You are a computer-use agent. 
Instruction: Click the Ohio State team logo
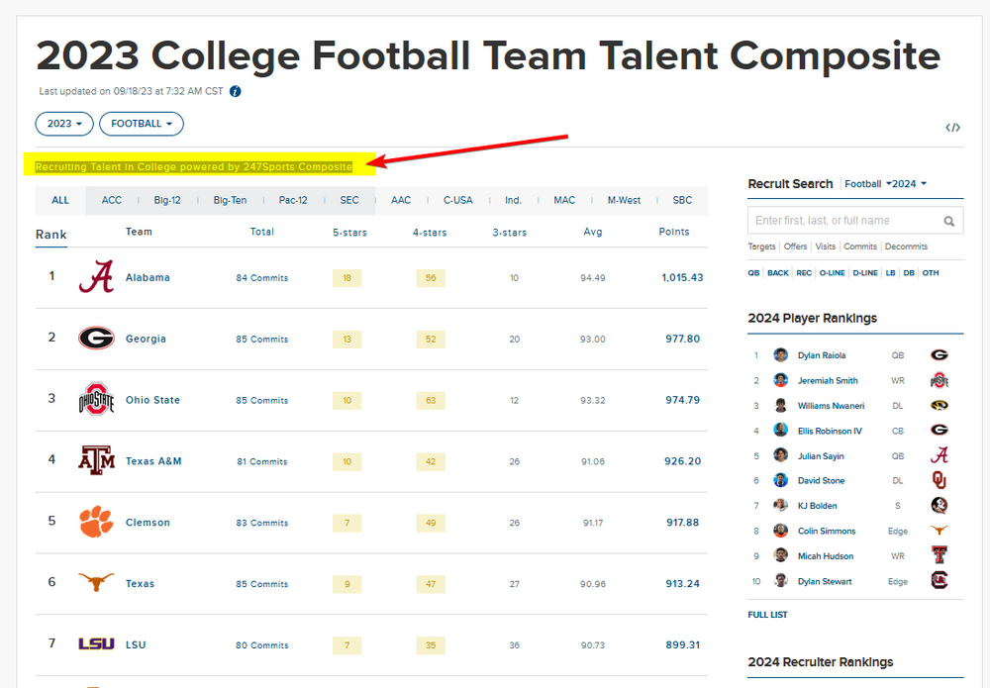click(x=96, y=400)
